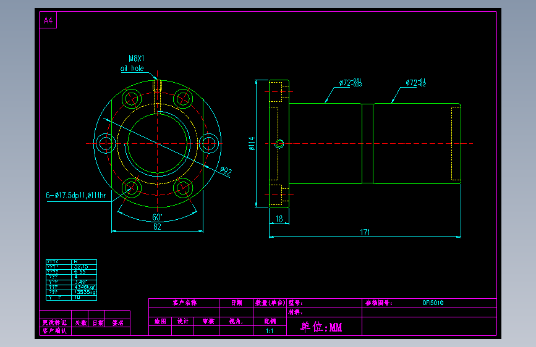Select the 13535kg load value

(x=85, y=292)
